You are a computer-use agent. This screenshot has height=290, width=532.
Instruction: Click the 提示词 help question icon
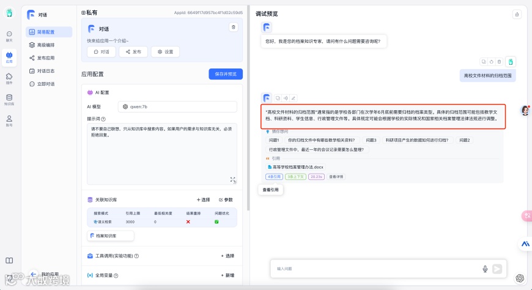point(103,119)
